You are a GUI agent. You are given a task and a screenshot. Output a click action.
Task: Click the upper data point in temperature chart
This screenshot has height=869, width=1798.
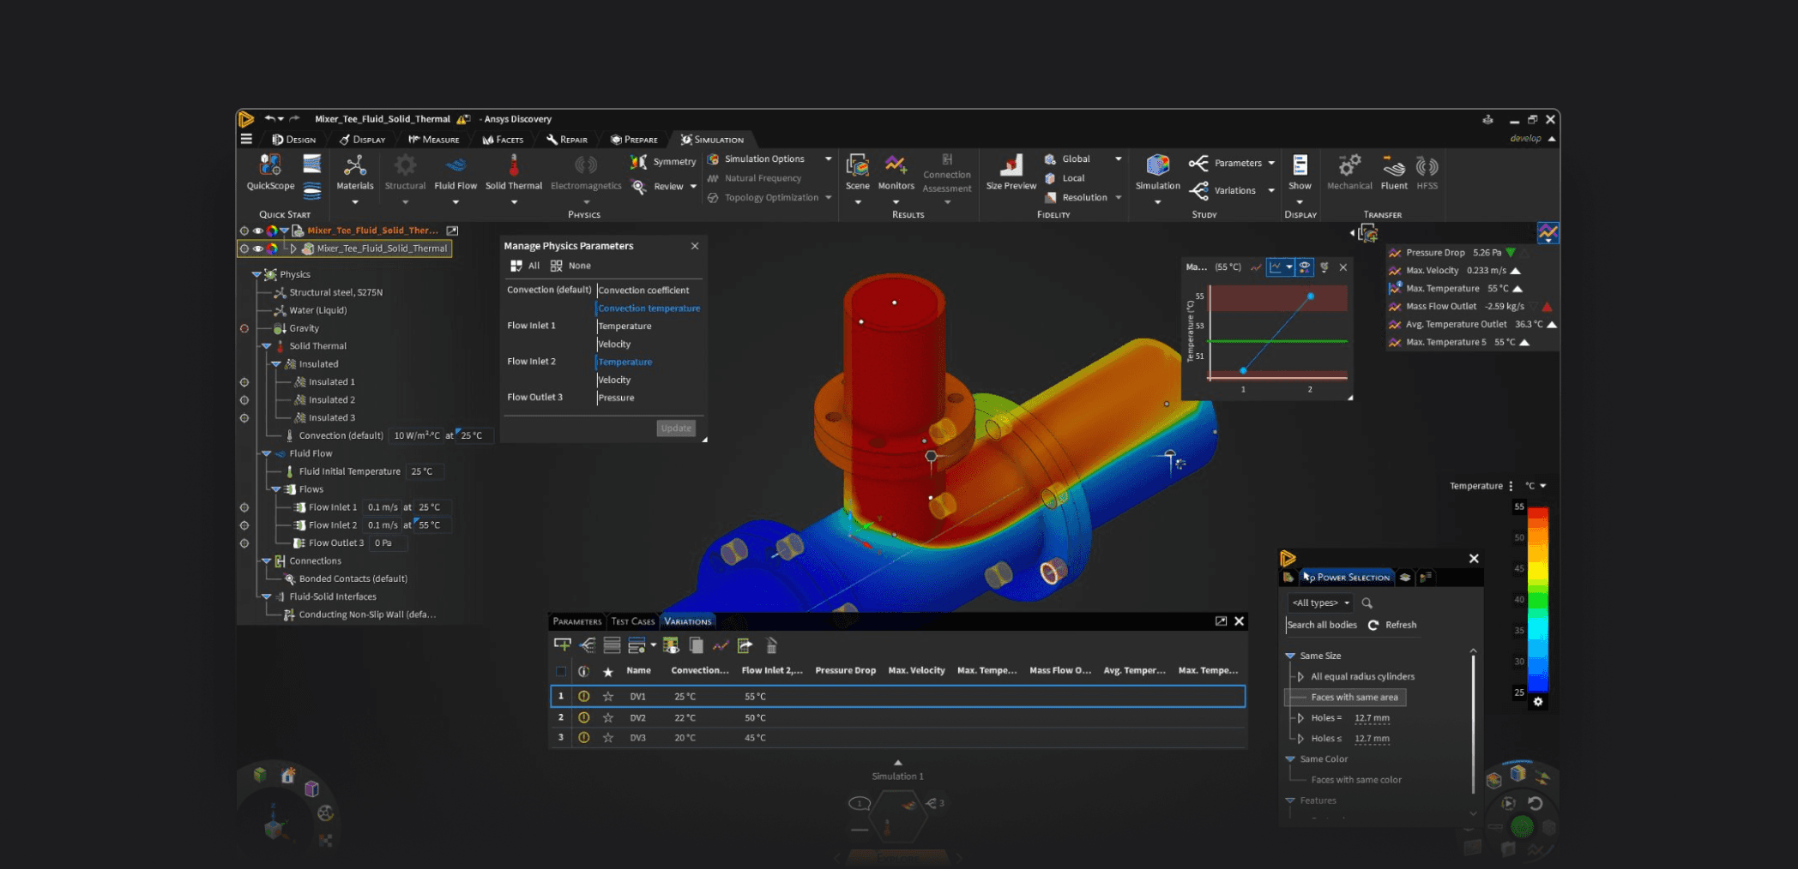point(1311,297)
